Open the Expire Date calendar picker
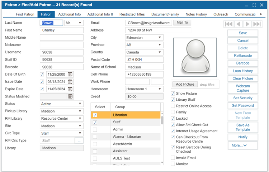Image resolution: width=269 pixels, height=172 pixels. tap(70, 89)
